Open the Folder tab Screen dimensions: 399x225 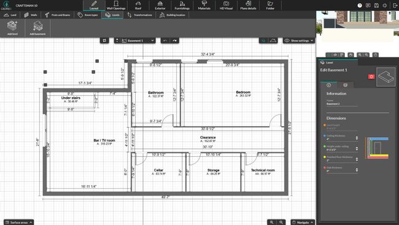coord(270,6)
